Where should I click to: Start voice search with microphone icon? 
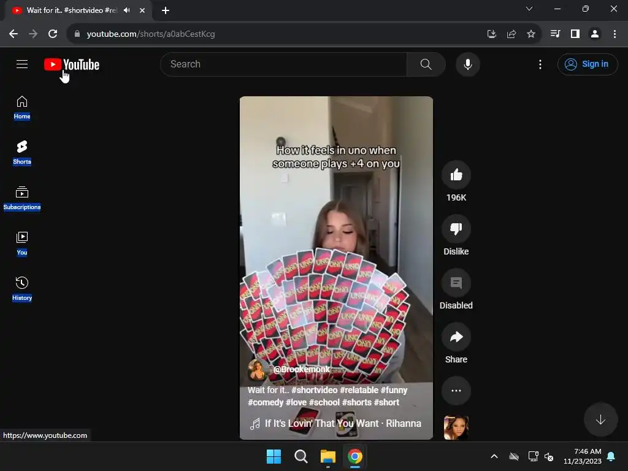(x=468, y=64)
